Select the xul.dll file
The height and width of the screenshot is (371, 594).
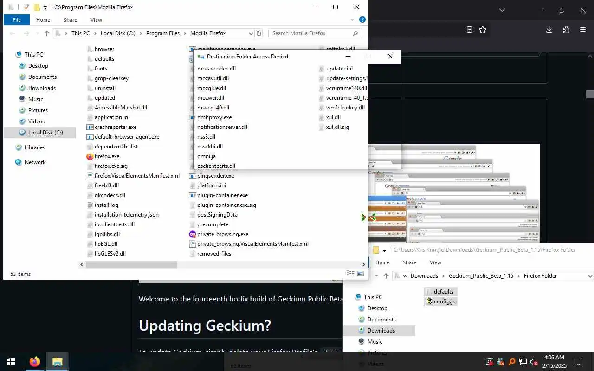pyautogui.click(x=329, y=117)
